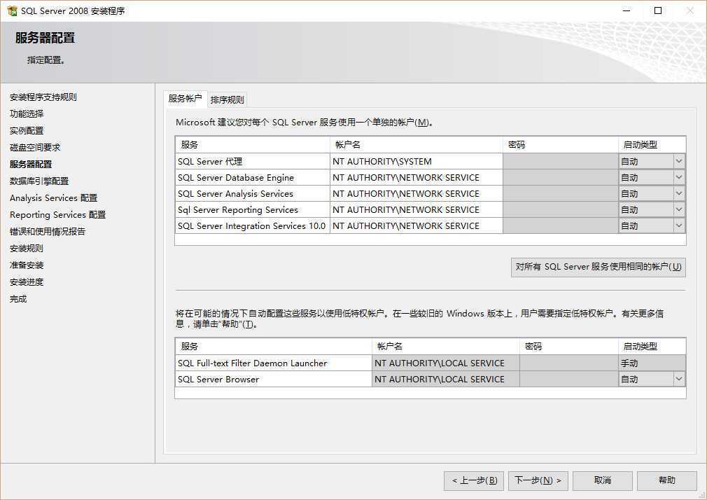Select 安装规则 step in sidebar

point(27,248)
